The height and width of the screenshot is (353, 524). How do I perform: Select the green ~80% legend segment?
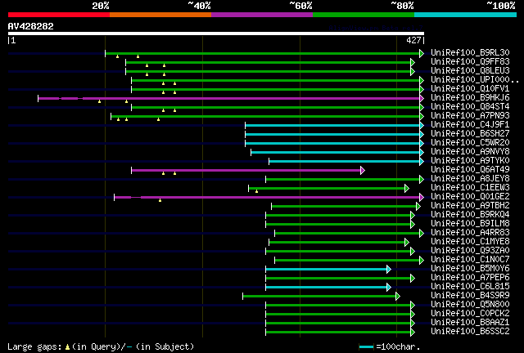click(x=364, y=15)
